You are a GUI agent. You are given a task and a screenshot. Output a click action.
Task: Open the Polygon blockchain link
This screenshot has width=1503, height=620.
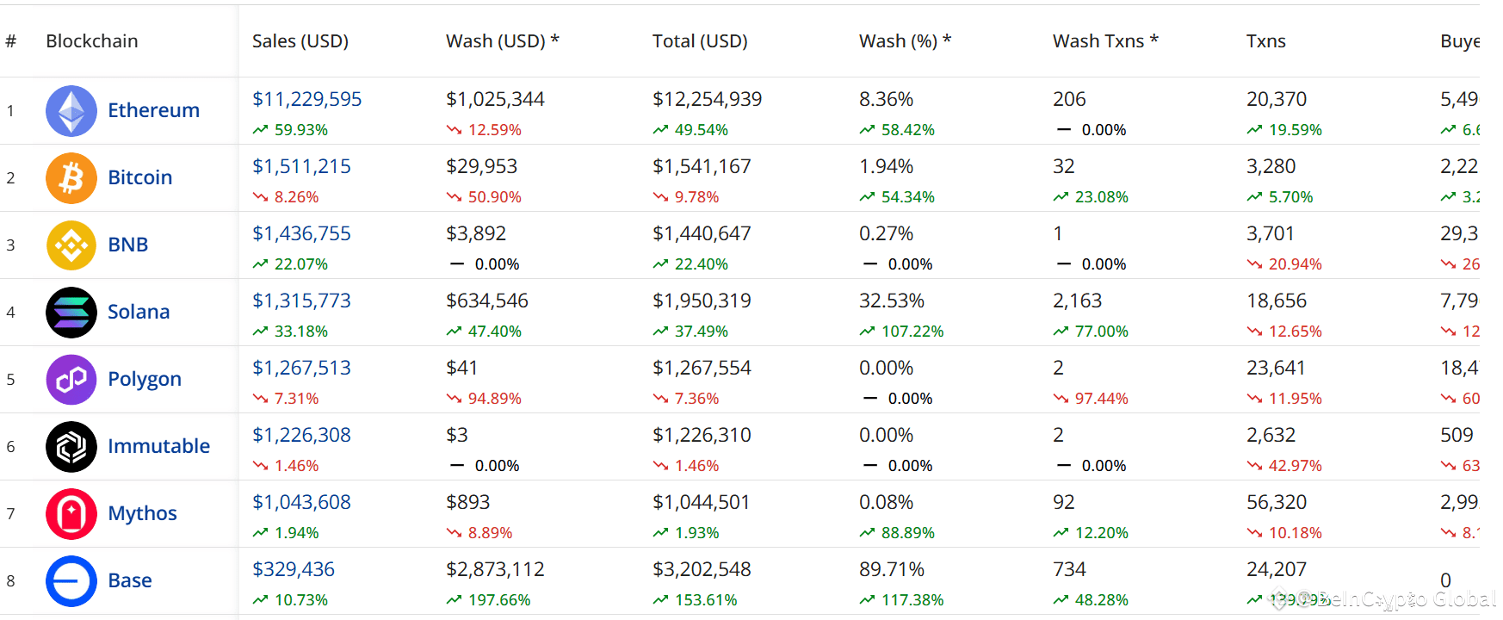145,379
